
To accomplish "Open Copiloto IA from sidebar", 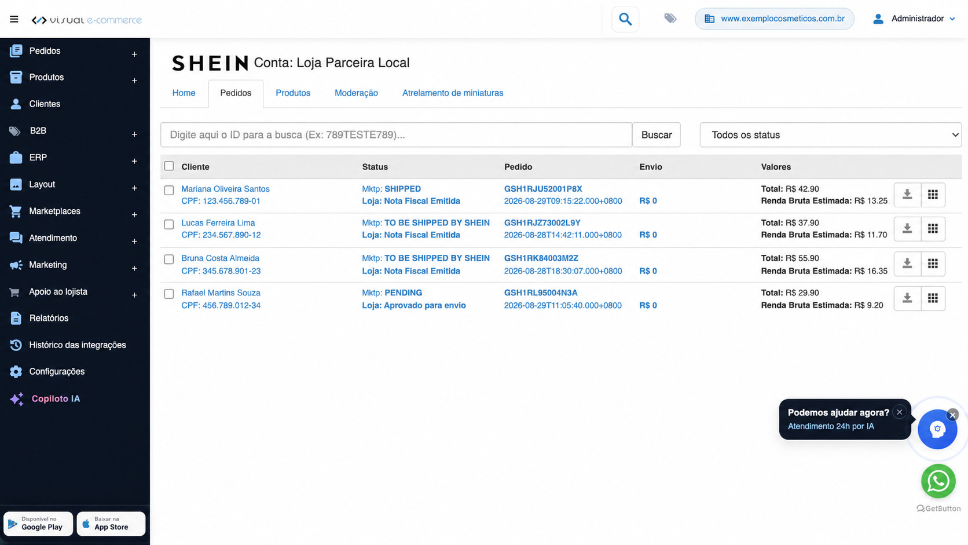I will pos(56,398).
